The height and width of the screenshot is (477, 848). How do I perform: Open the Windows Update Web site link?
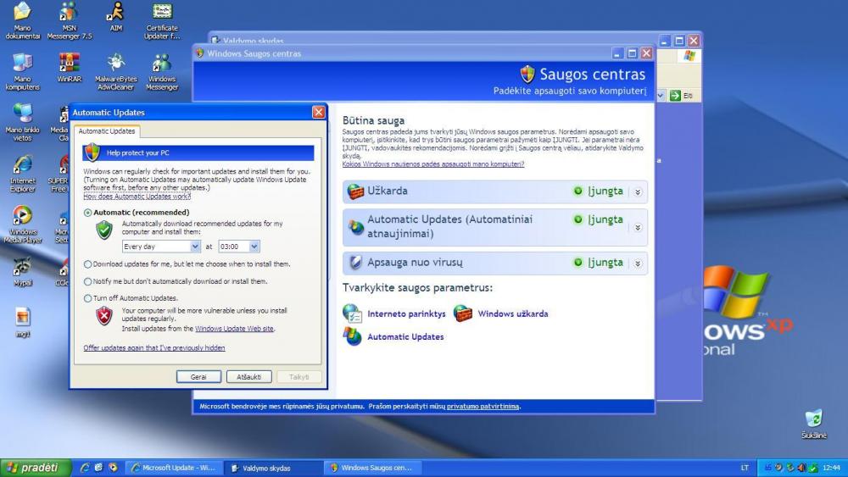tap(234, 329)
